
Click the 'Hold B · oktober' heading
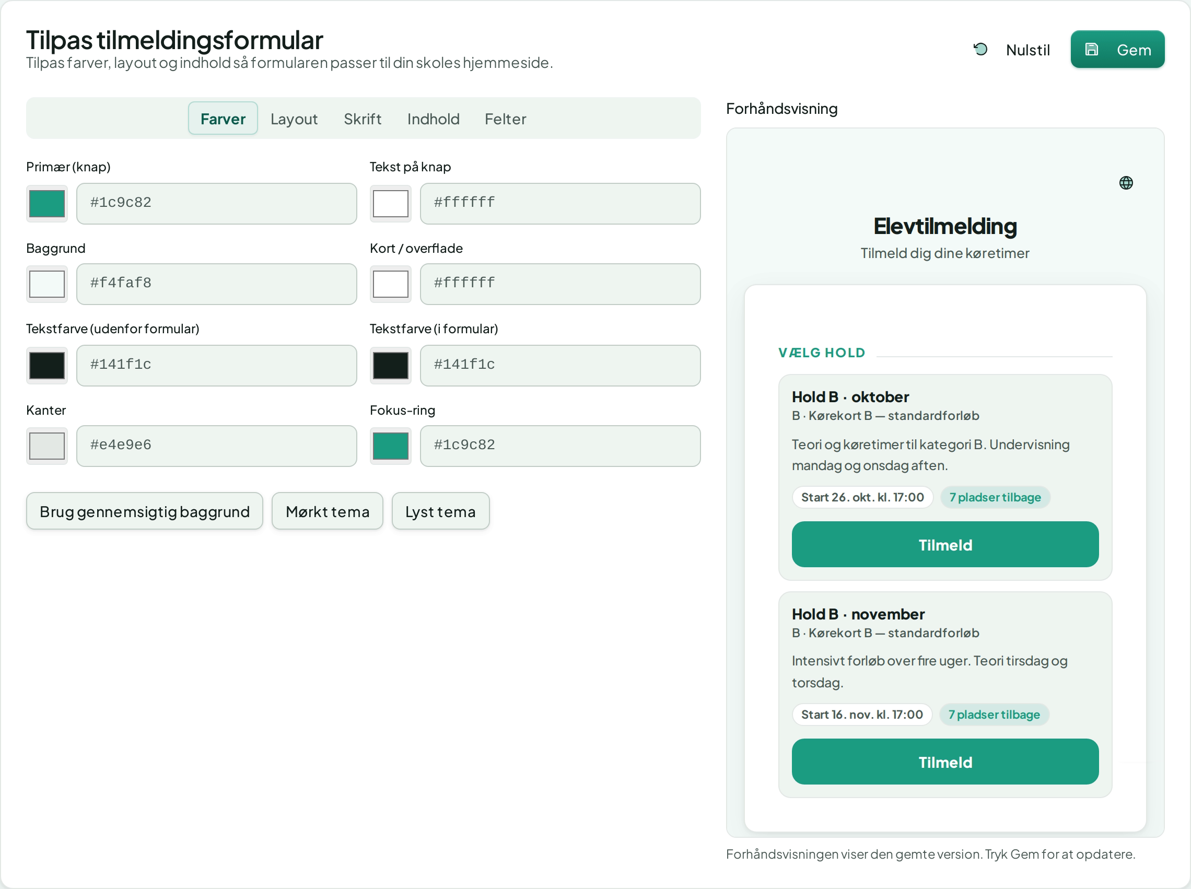tap(850, 397)
